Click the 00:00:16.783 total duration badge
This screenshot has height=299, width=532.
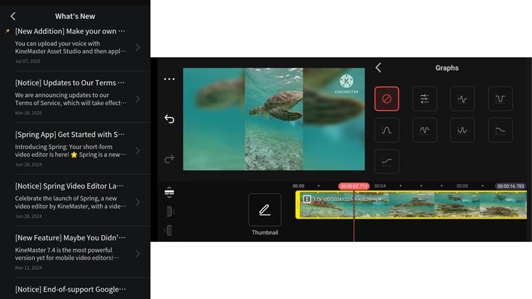tap(511, 186)
